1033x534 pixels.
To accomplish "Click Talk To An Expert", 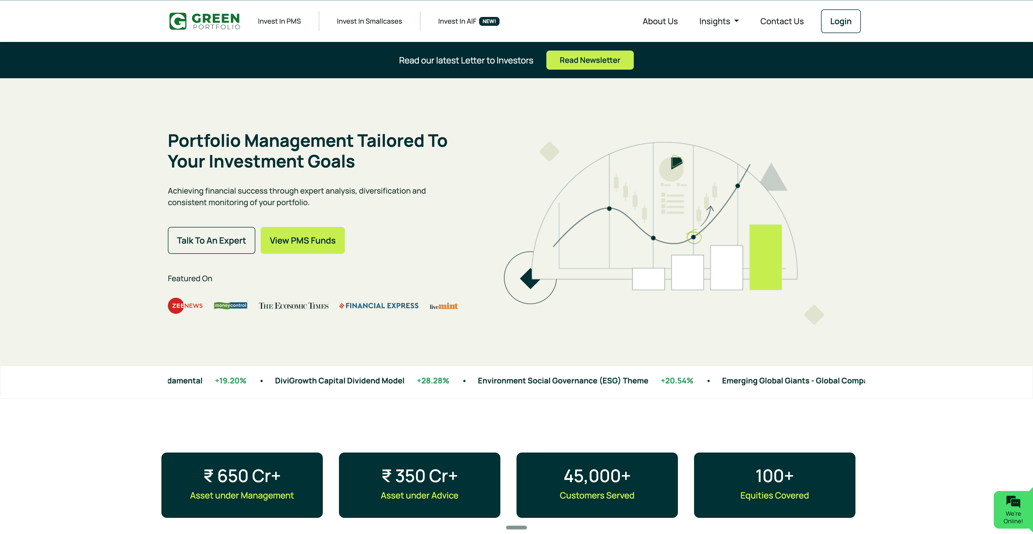I will coord(211,240).
